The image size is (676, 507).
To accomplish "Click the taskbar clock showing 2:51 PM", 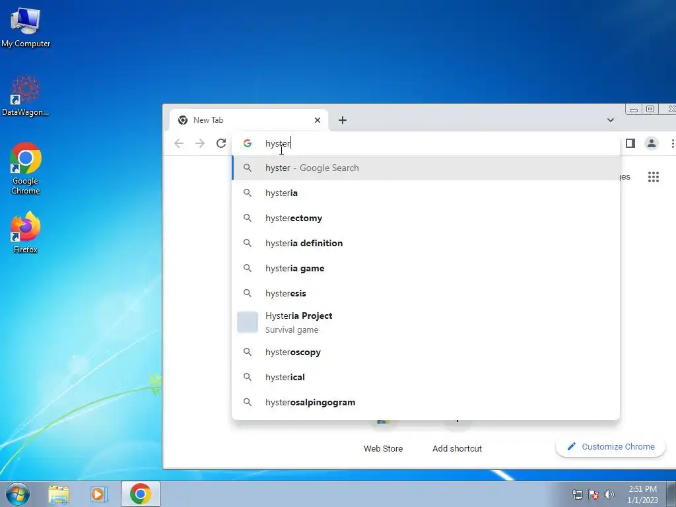I will [x=642, y=494].
